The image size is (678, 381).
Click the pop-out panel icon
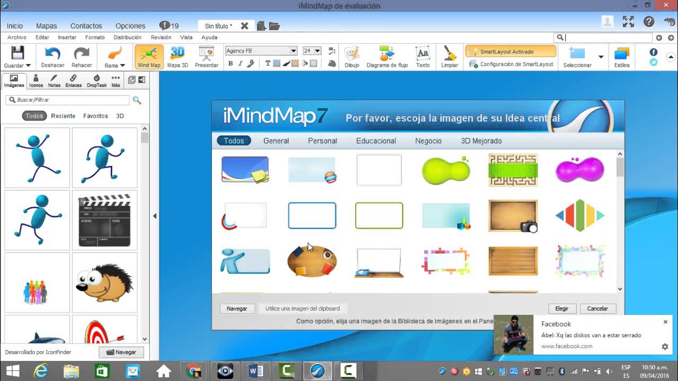point(132,80)
